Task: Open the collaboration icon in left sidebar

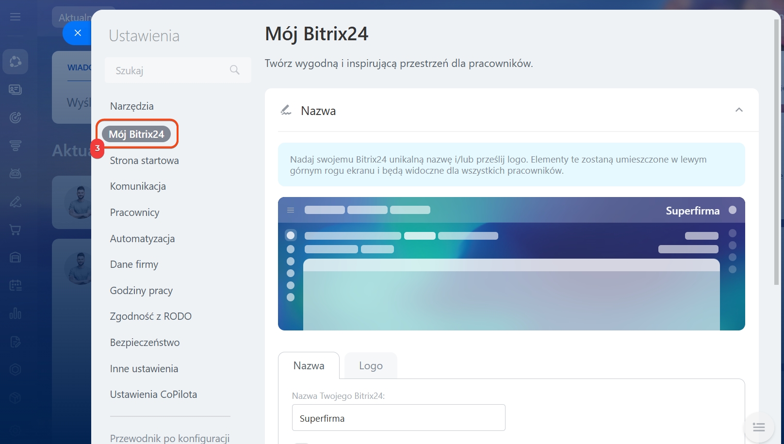Action: click(x=16, y=62)
